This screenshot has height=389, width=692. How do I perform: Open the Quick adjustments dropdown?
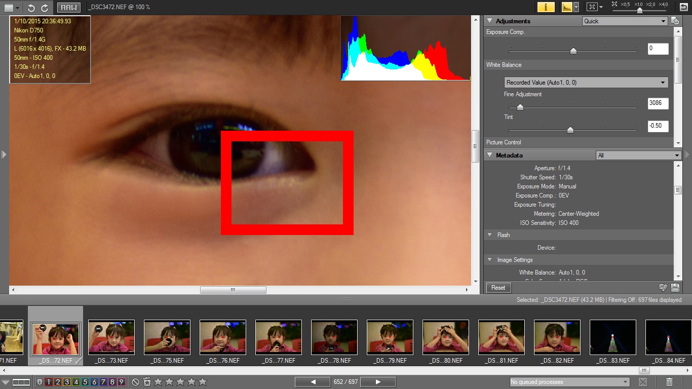(625, 21)
